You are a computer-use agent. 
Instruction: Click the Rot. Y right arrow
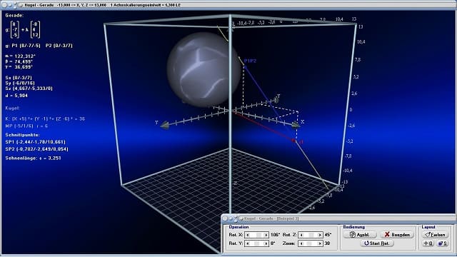click(266, 243)
